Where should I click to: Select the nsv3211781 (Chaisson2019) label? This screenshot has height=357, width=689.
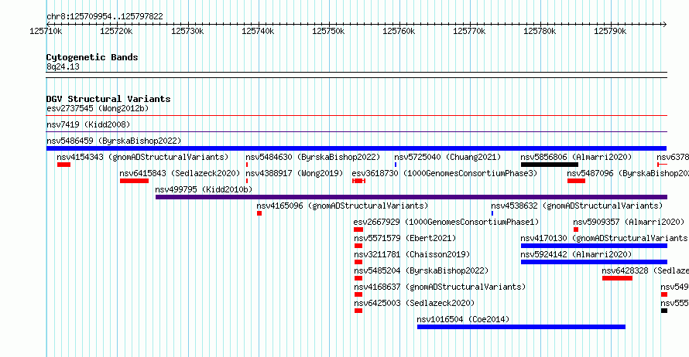pyautogui.click(x=412, y=254)
